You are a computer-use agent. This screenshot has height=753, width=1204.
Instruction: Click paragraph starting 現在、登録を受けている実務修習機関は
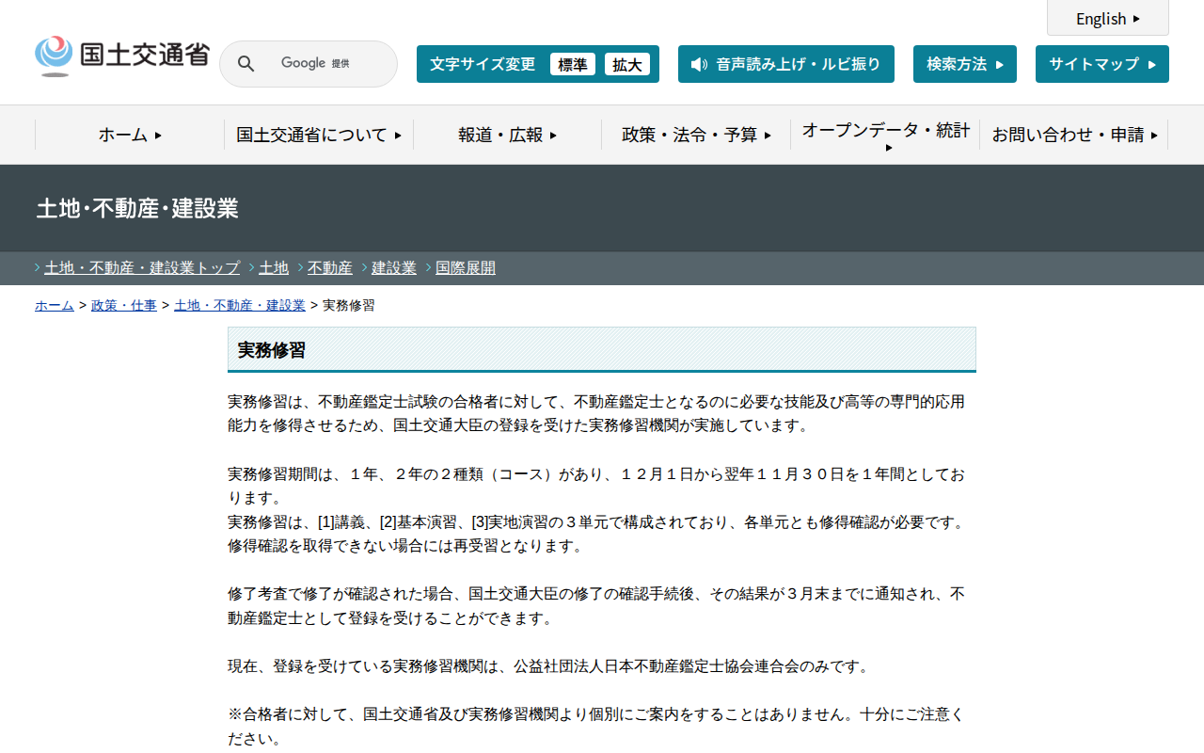pos(551,666)
